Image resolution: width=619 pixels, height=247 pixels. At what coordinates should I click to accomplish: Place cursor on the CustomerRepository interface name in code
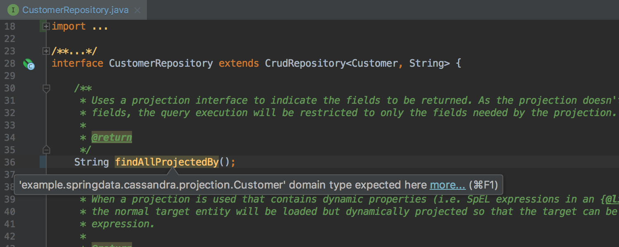tap(161, 63)
